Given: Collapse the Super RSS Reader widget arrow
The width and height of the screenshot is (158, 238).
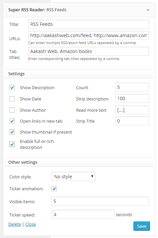Looking at the screenshot, I should pyautogui.click(x=148, y=10).
